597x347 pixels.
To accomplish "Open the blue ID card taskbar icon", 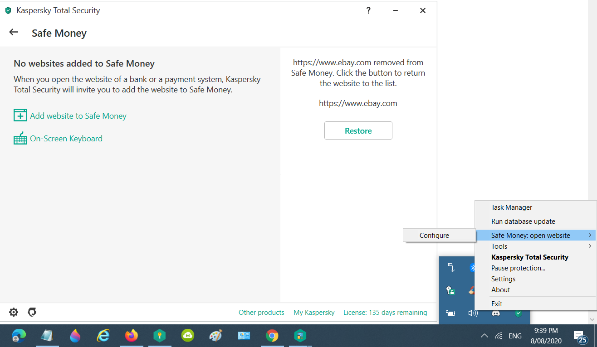I will tap(244, 336).
